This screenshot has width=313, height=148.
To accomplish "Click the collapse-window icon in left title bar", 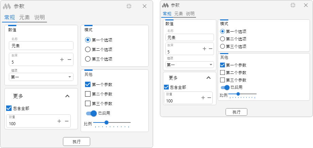I will (129, 6).
